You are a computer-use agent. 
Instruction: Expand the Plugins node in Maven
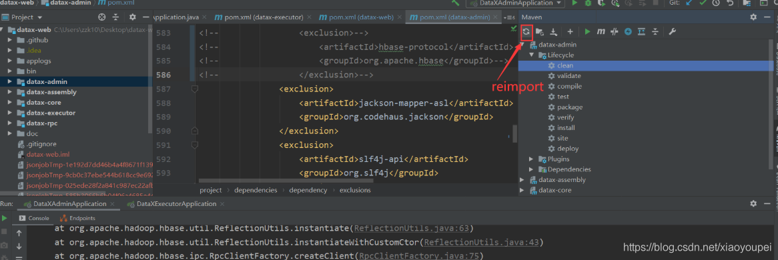(531, 159)
